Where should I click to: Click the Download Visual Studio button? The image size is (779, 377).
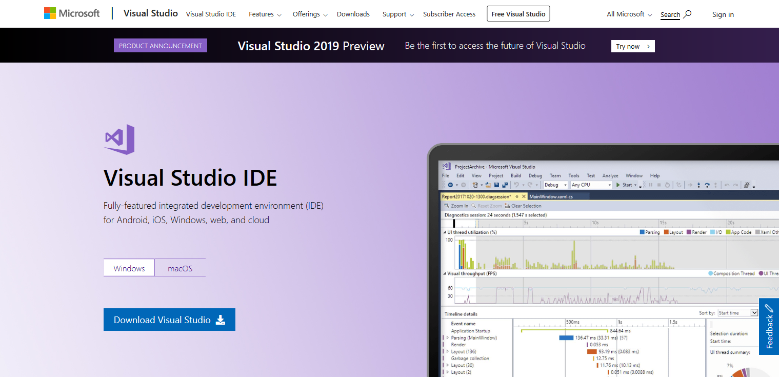pos(169,319)
